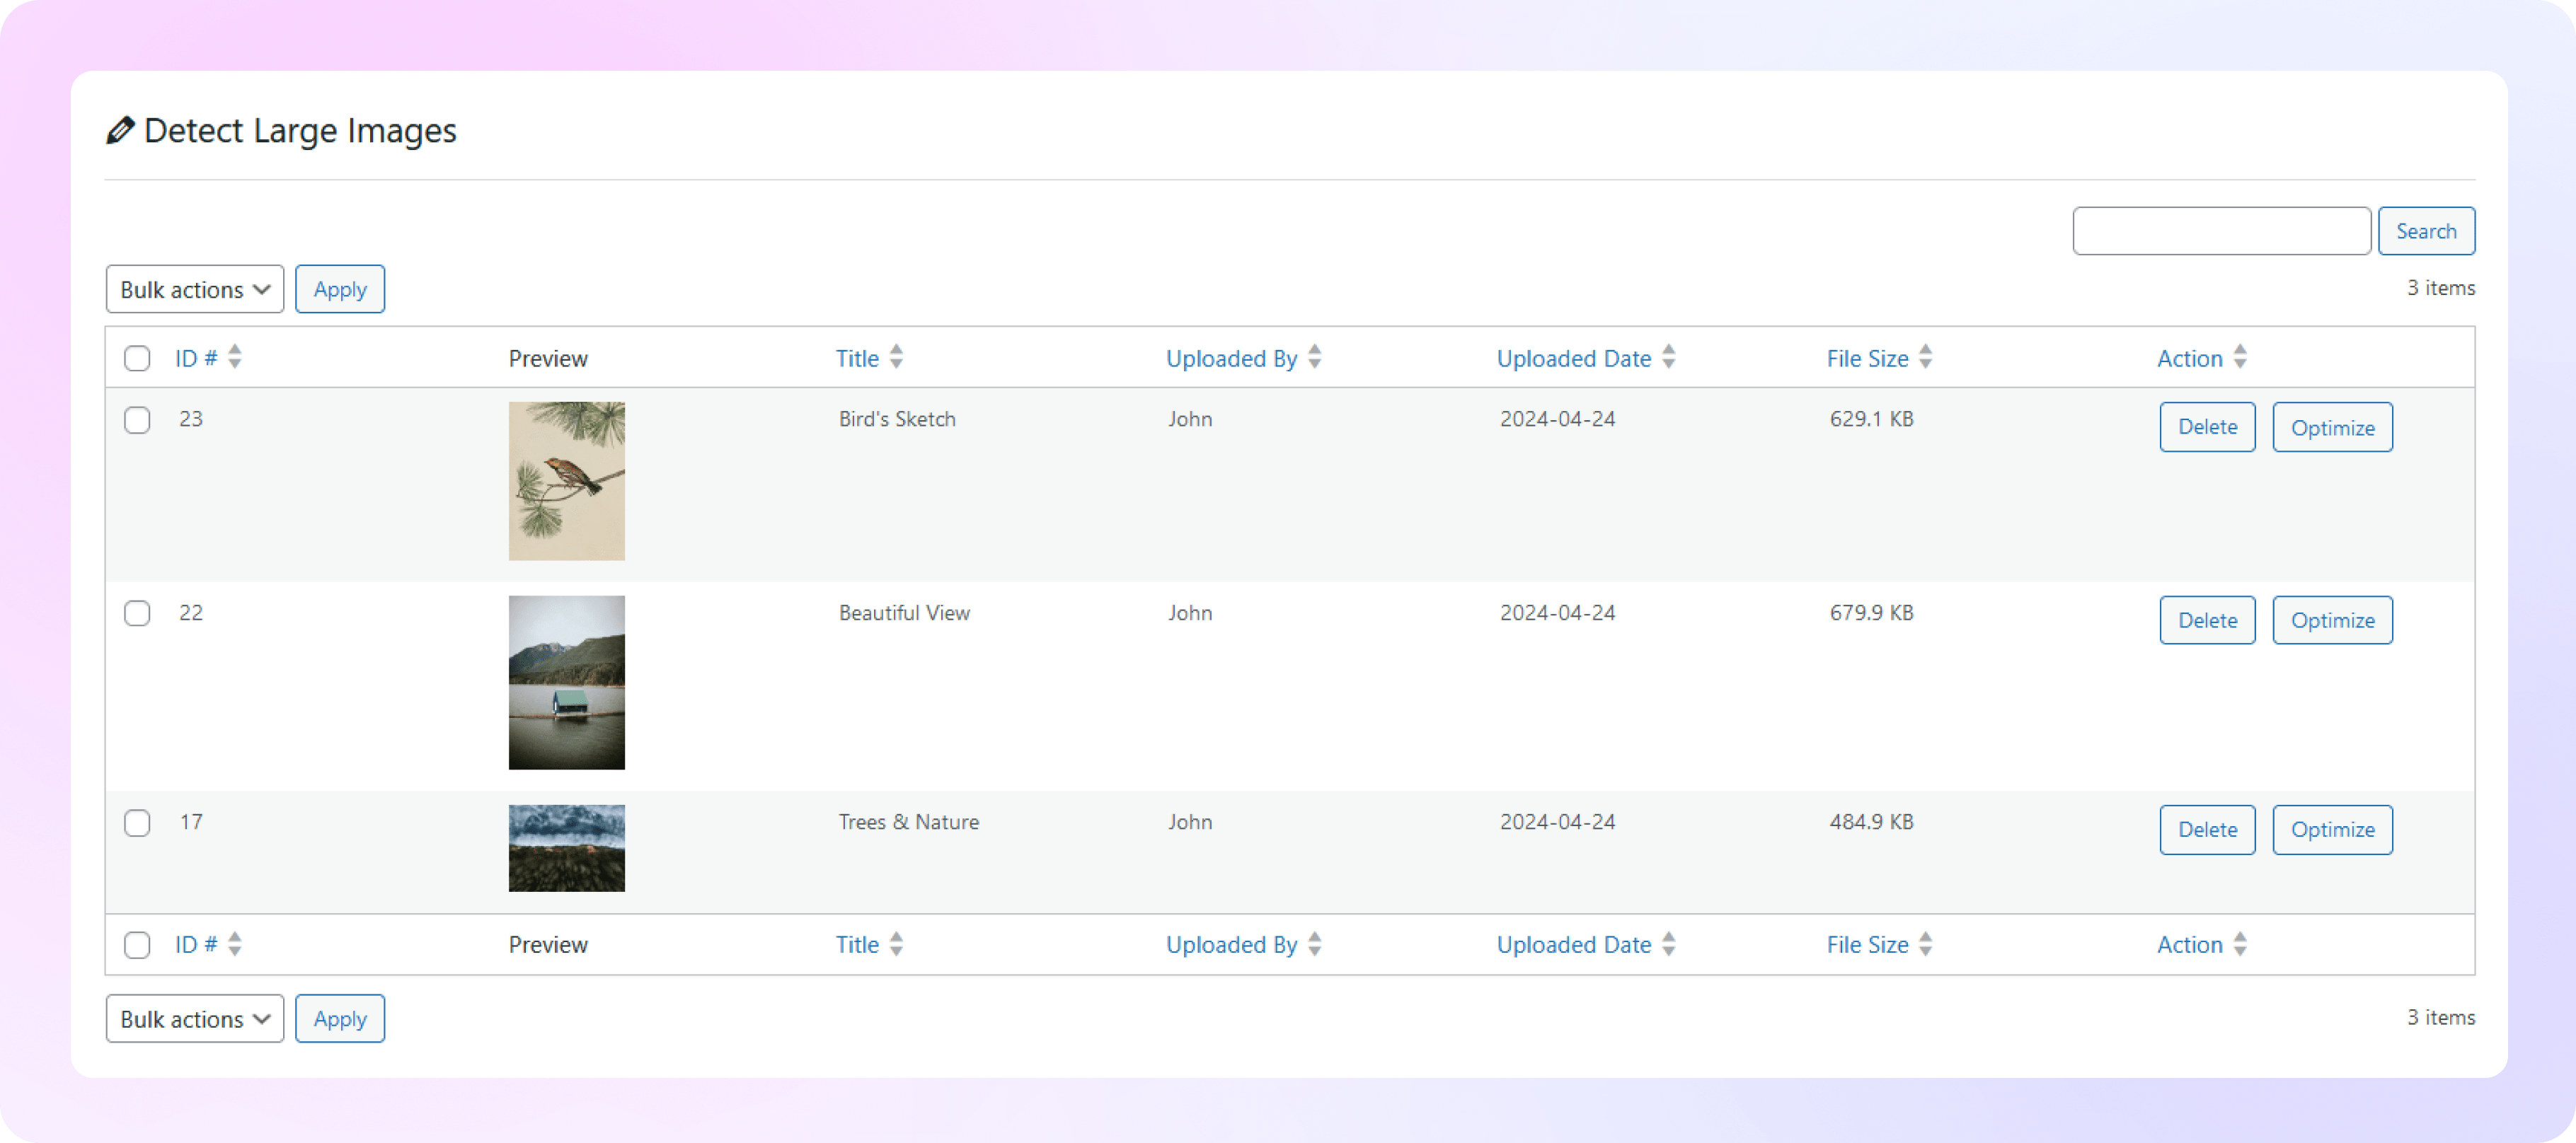This screenshot has width=2576, height=1143.
Task: Check the box for image ID 17
Action: pyautogui.click(x=137, y=823)
